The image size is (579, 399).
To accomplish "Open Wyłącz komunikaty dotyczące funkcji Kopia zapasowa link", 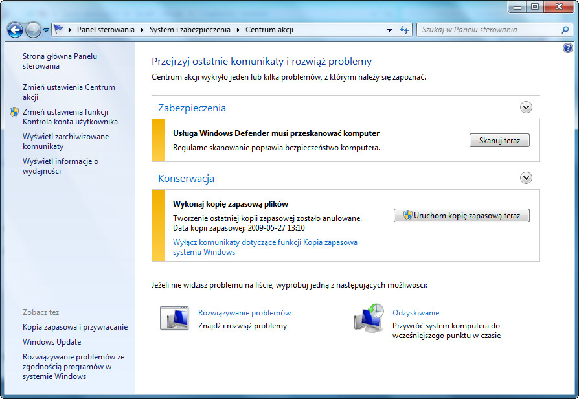I will click(265, 247).
